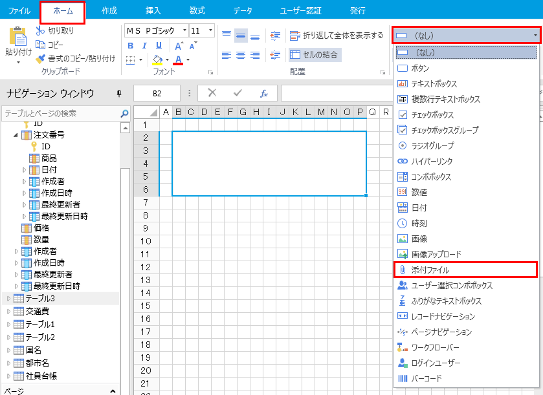Click the format painter (書式のコピー/貼り付け) icon
This screenshot has width=543, height=395.
[40, 58]
